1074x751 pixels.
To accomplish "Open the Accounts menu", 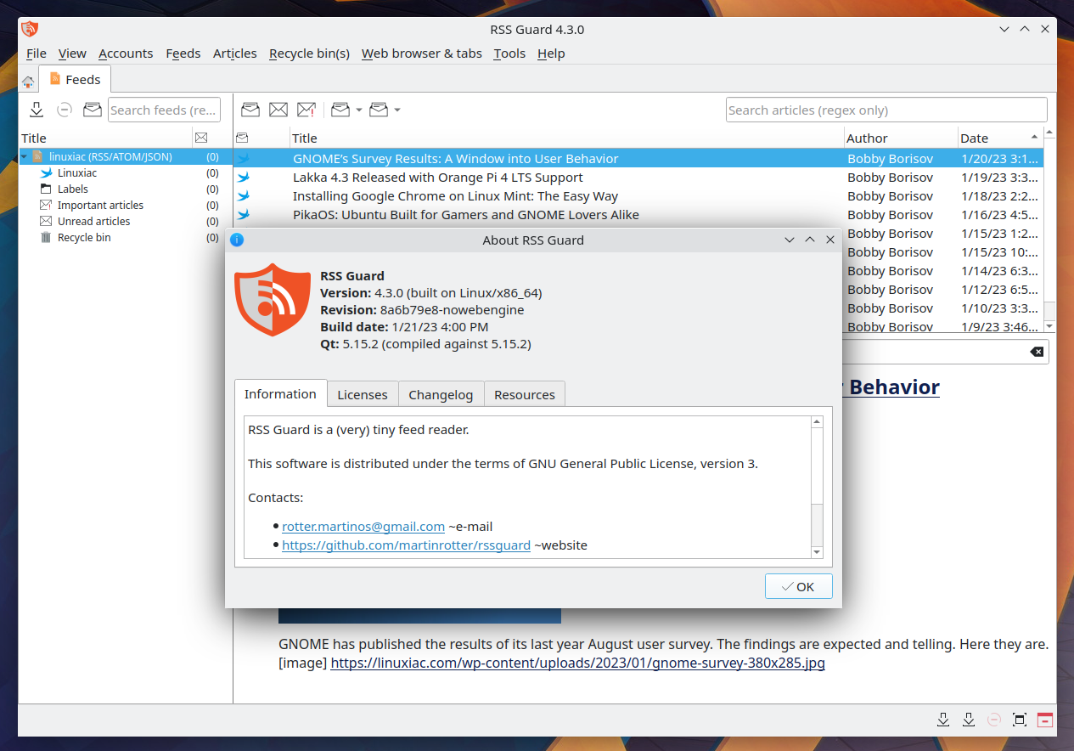I will [126, 54].
